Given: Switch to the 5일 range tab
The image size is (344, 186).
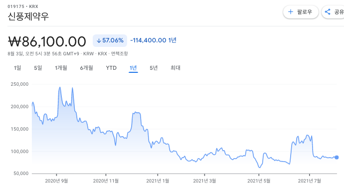Looking at the screenshot, I should (38, 68).
